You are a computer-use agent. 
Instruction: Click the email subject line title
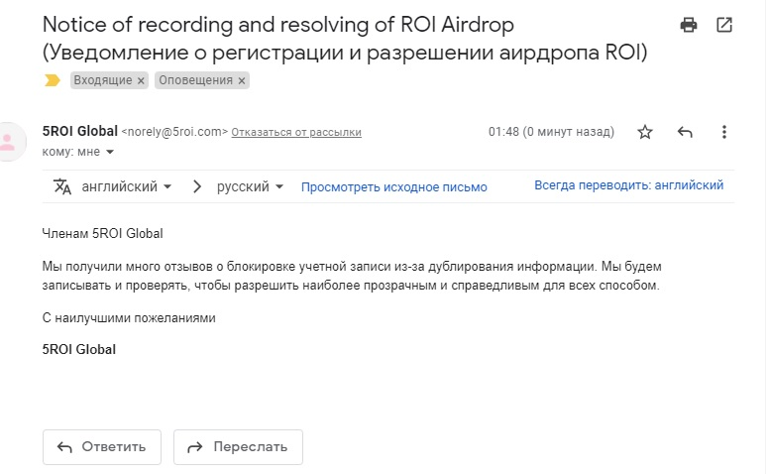(345, 39)
